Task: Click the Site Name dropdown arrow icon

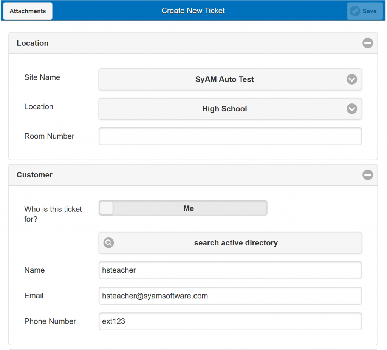Action: pyautogui.click(x=351, y=79)
